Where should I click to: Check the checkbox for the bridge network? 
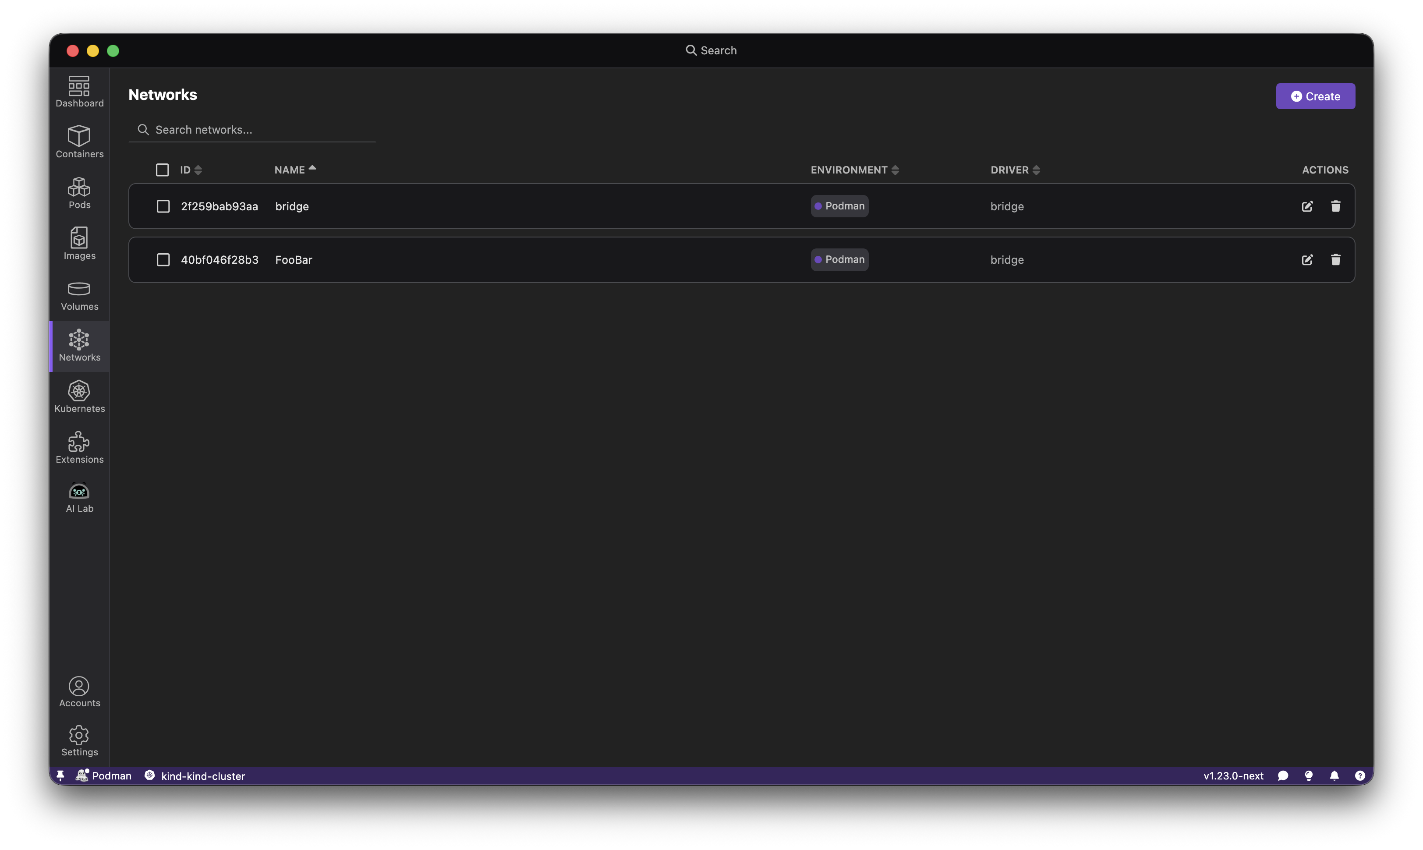[163, 206]
